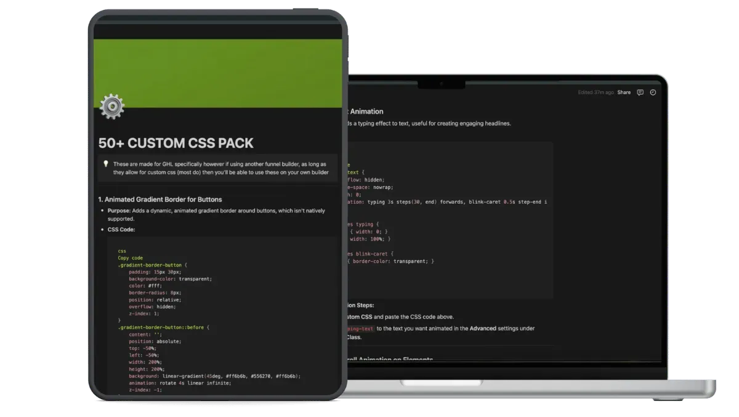Viewport: 739px width, 417px height.
Task: Click the css language label in code block
Action: (x=122, y=251)
